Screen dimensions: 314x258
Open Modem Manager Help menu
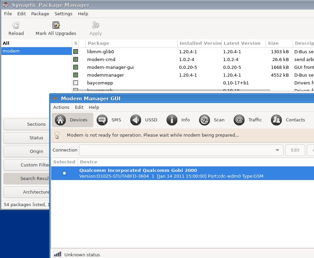pyautogui.click(x=94, y=107)
